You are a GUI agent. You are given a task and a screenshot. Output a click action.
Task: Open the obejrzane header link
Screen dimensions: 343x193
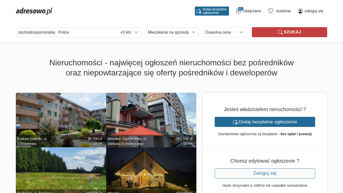click(x=252, y=11)
